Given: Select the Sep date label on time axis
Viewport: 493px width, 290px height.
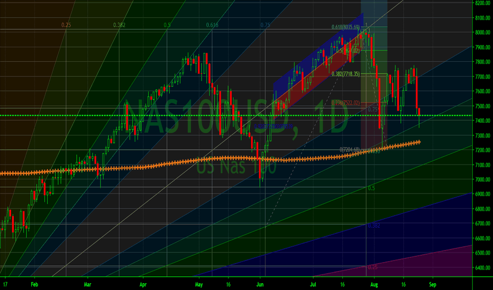Looking at the screenshot, I should (x=433, y=285).
